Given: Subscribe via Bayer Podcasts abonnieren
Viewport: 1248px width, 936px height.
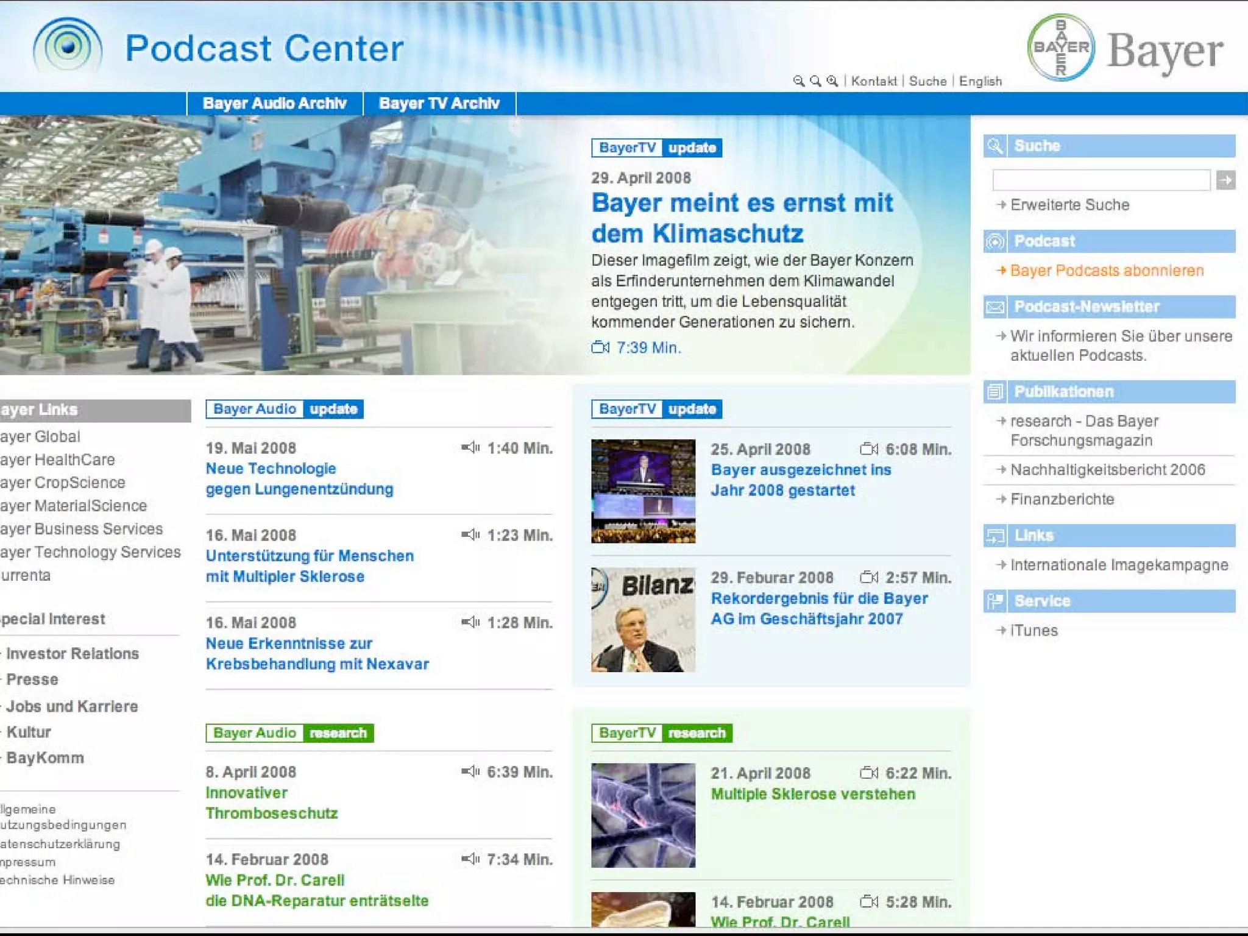Looking at the screenshot, I should coord(1106,271).
